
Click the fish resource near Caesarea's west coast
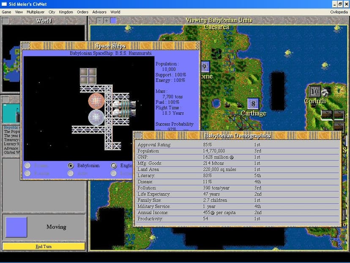point(128,28)
